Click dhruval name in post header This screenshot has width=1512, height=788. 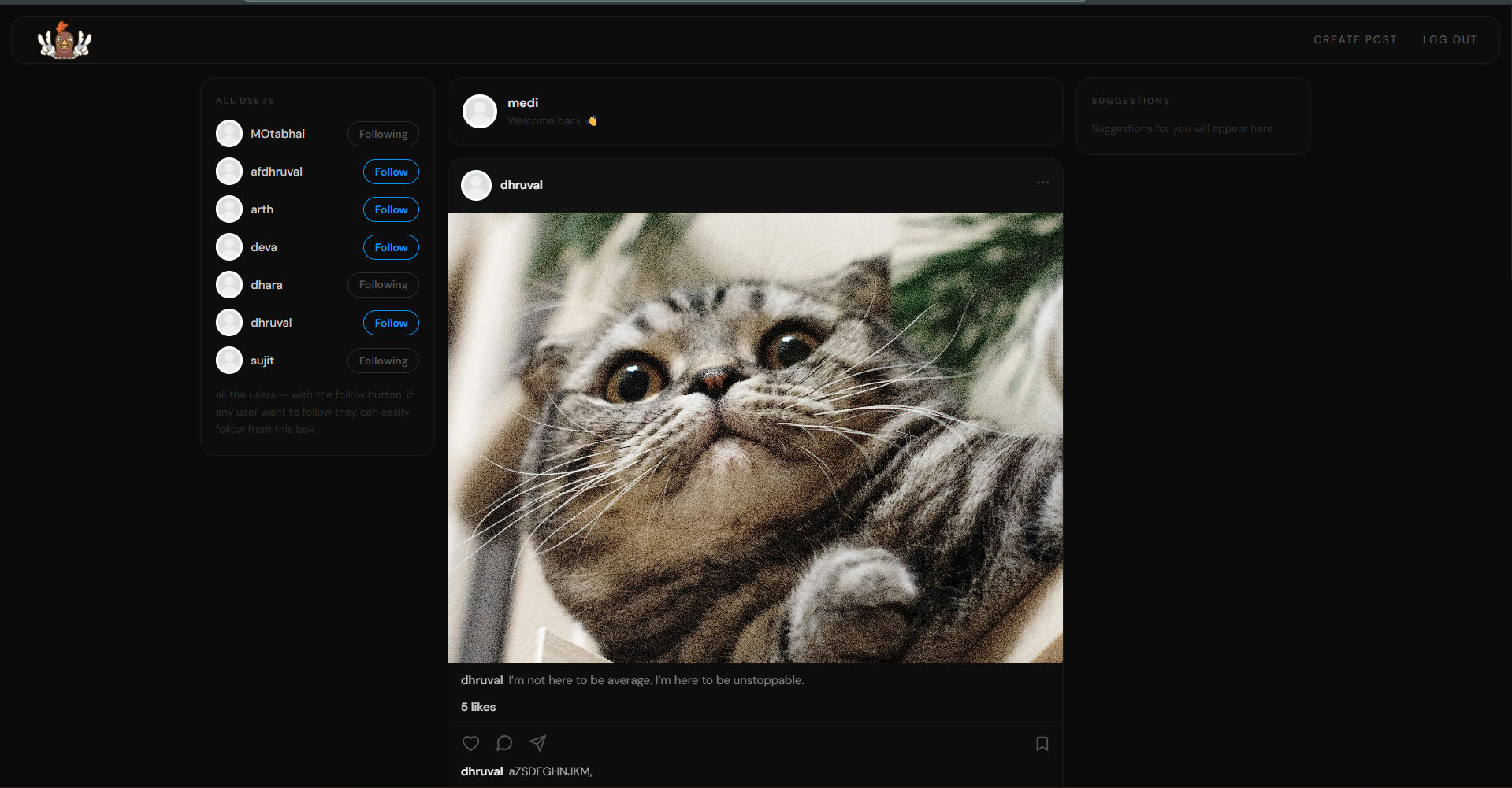522,185
